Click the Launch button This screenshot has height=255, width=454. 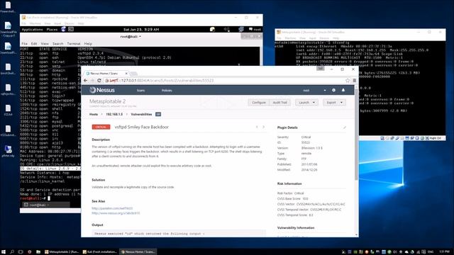(304, 103)
